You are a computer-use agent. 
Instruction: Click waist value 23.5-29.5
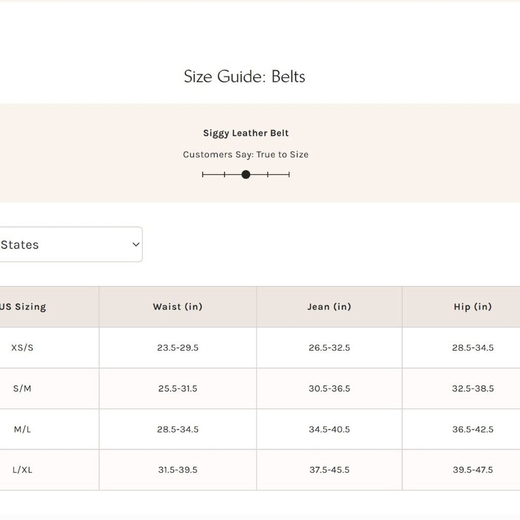coord(178,347)
